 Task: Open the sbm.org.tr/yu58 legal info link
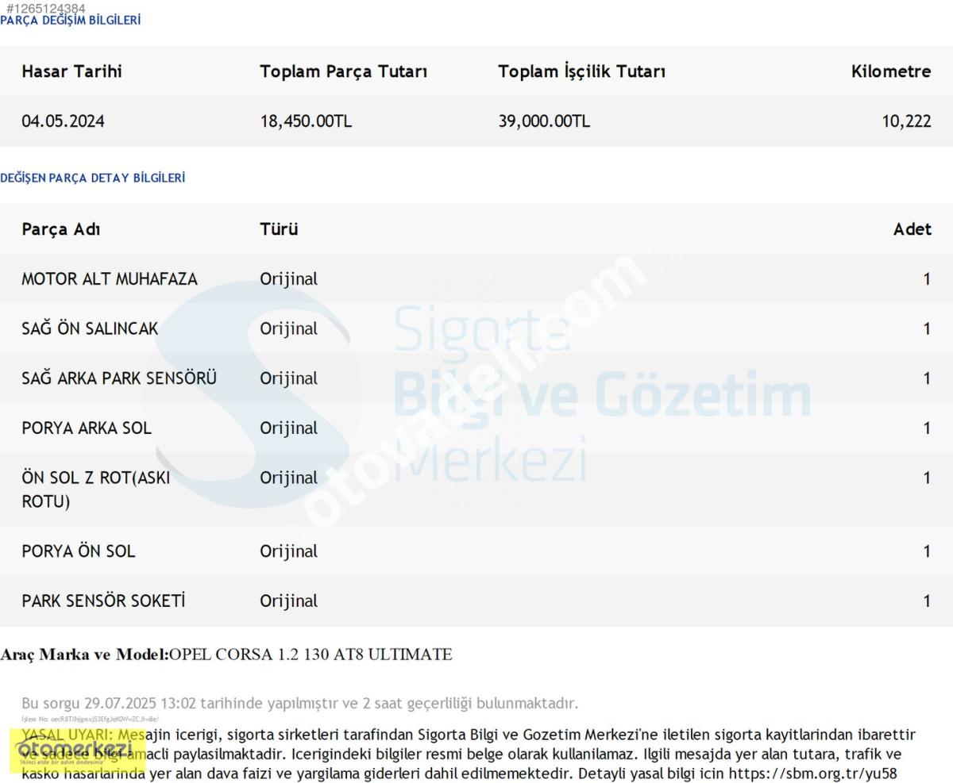coord(812,773)
